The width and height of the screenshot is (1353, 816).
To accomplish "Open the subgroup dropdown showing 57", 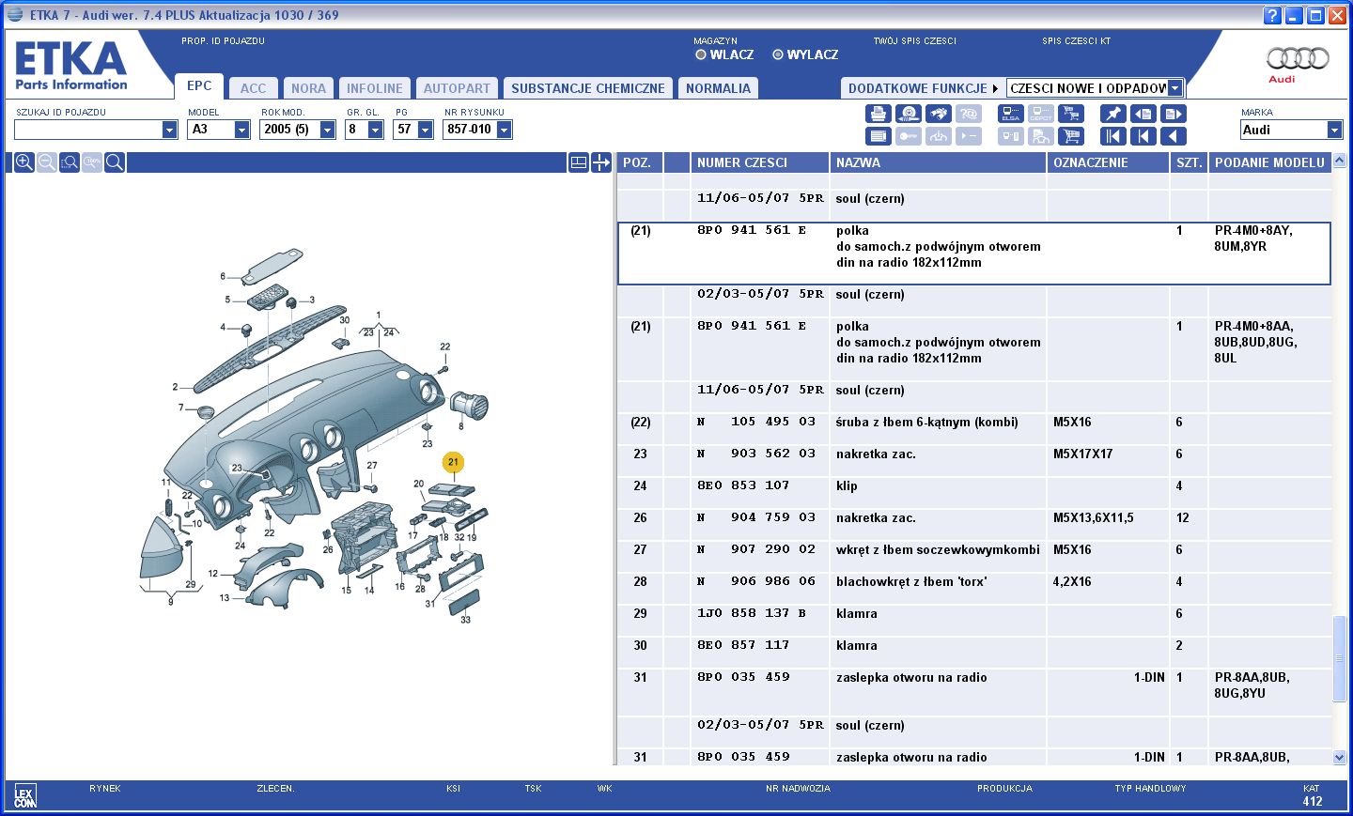I will click(x=425, y=130).
